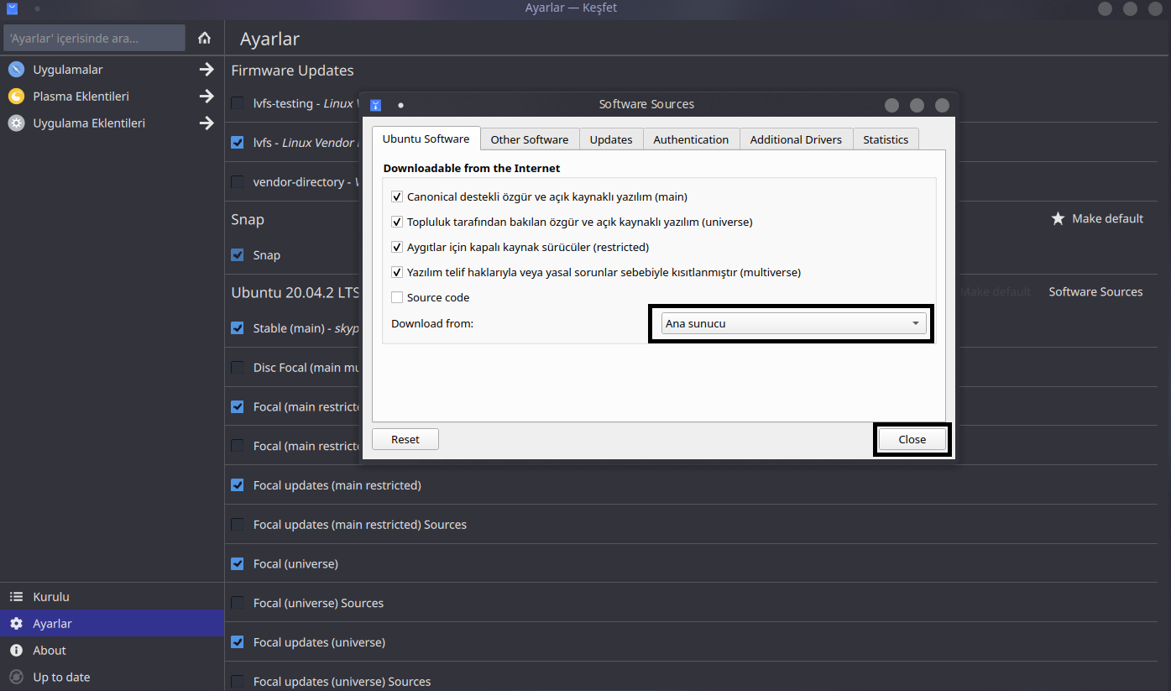Click the Reset button
1171x691 pixels.
(405, 439)
